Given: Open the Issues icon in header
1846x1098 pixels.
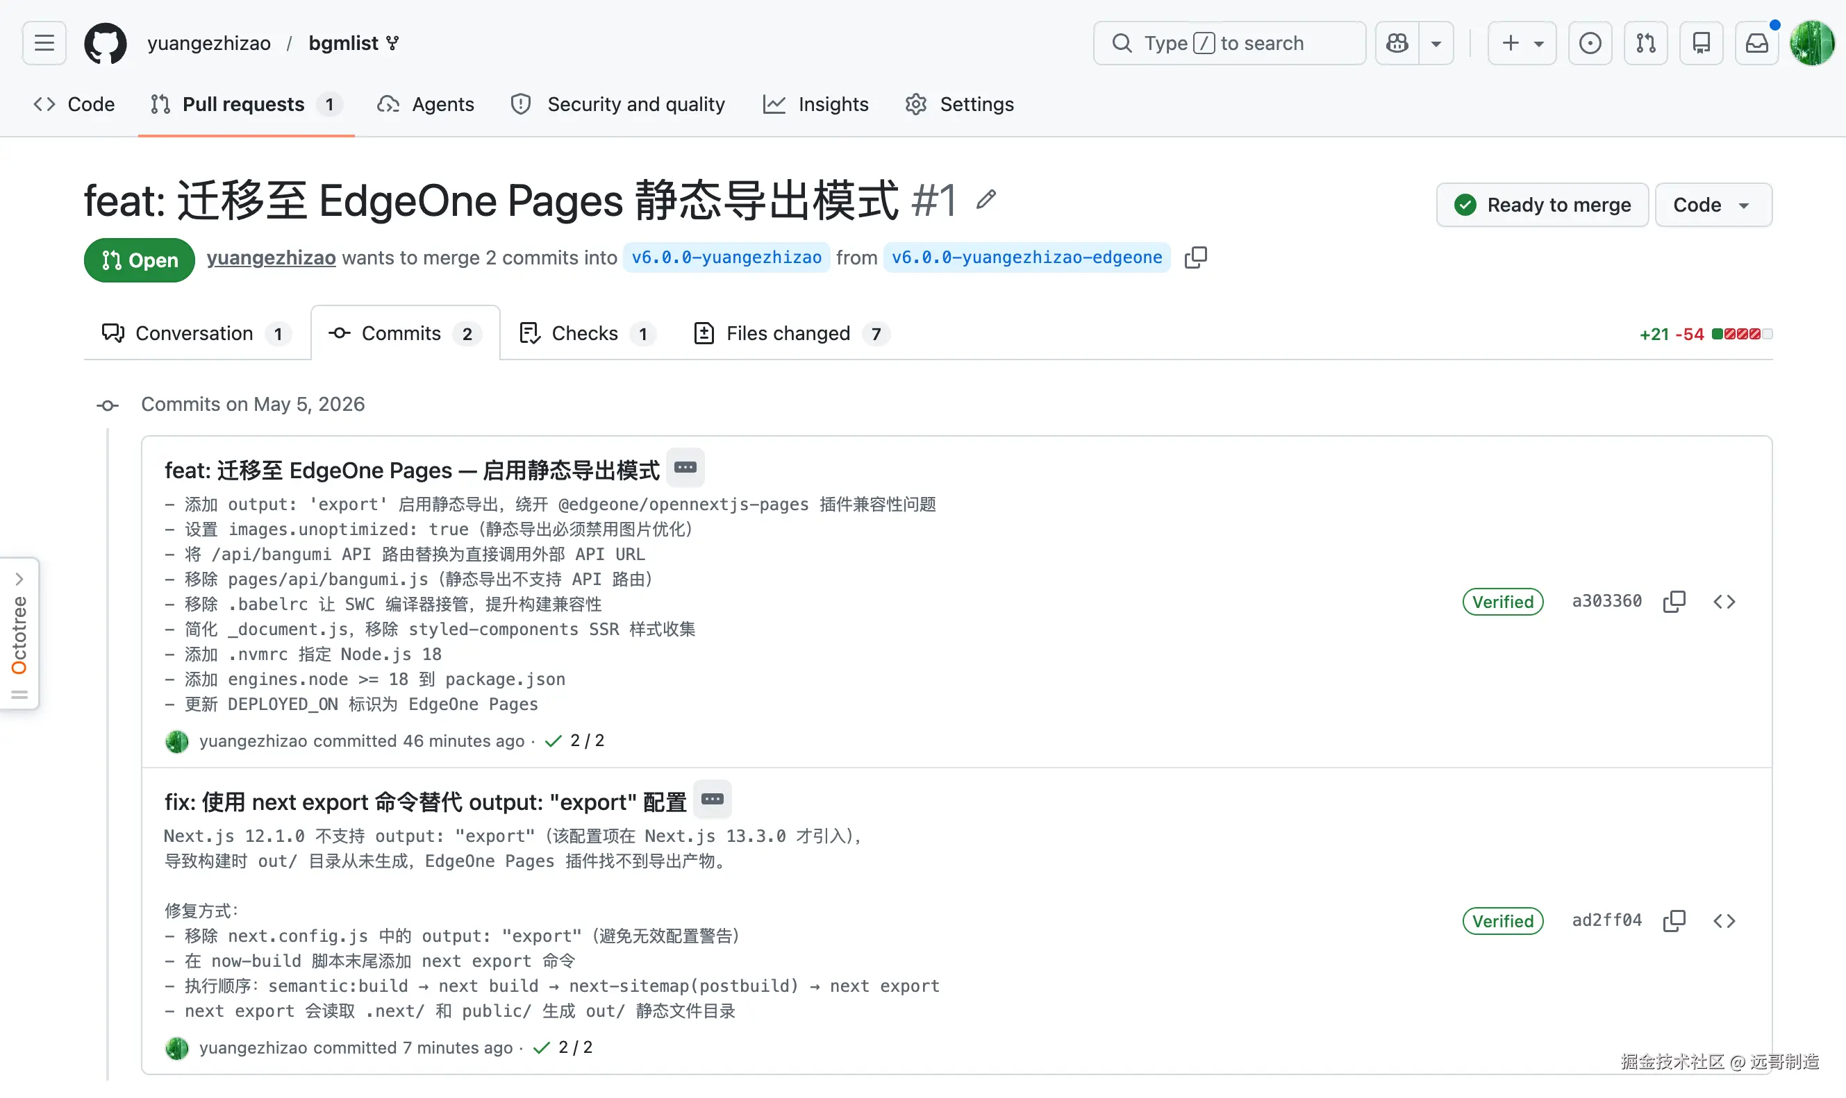Looking at the screenshot, I should pos(1590,43).
